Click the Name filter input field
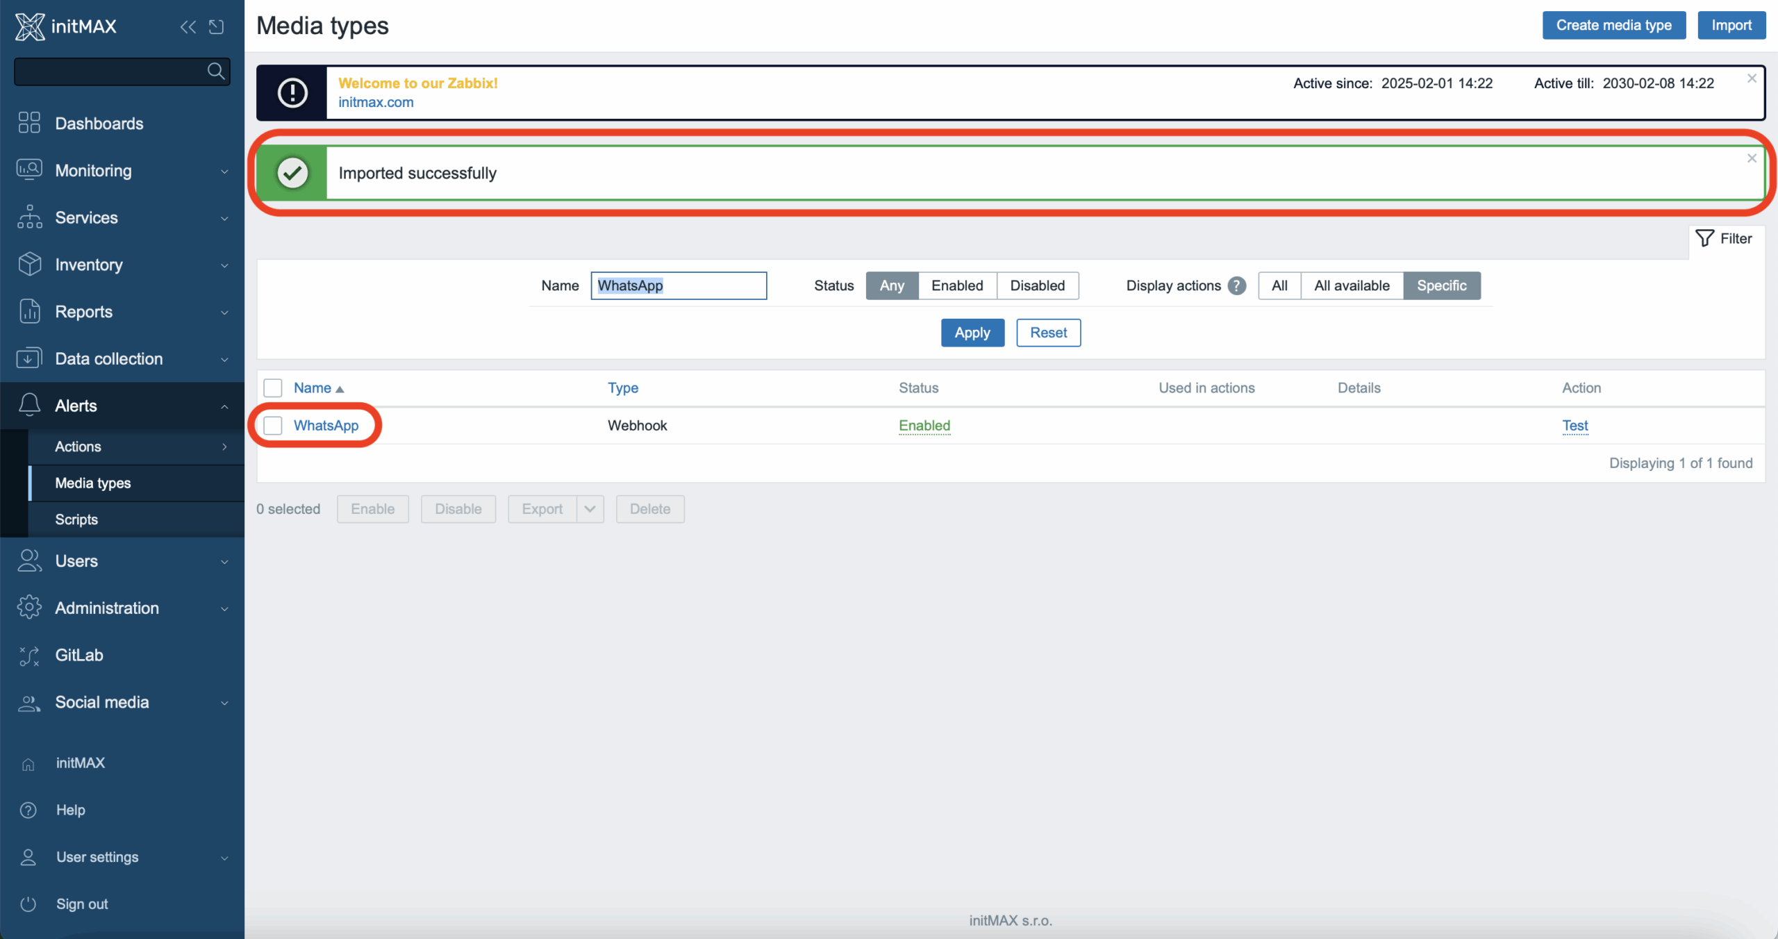Image resolution: width=1778 pixels, height=939 pixels. tap(679, 285)
